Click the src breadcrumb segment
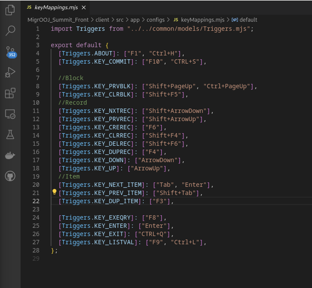Image resolution: width=312 pixels, height=288 pixels. [x=120, y=20]
